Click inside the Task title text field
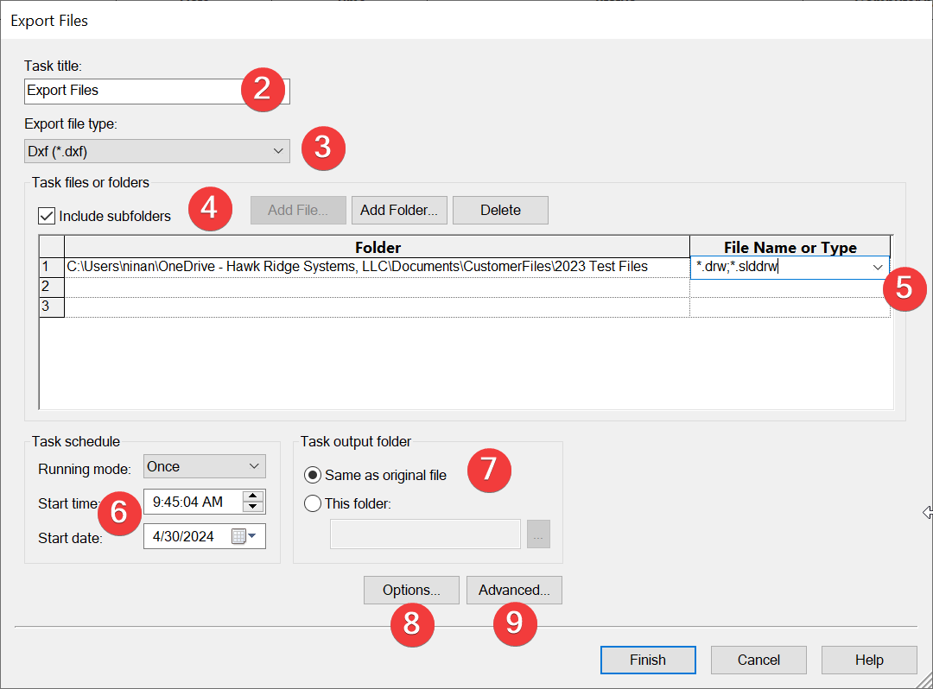Screen dimensions: 933x689 coord(130,91)
